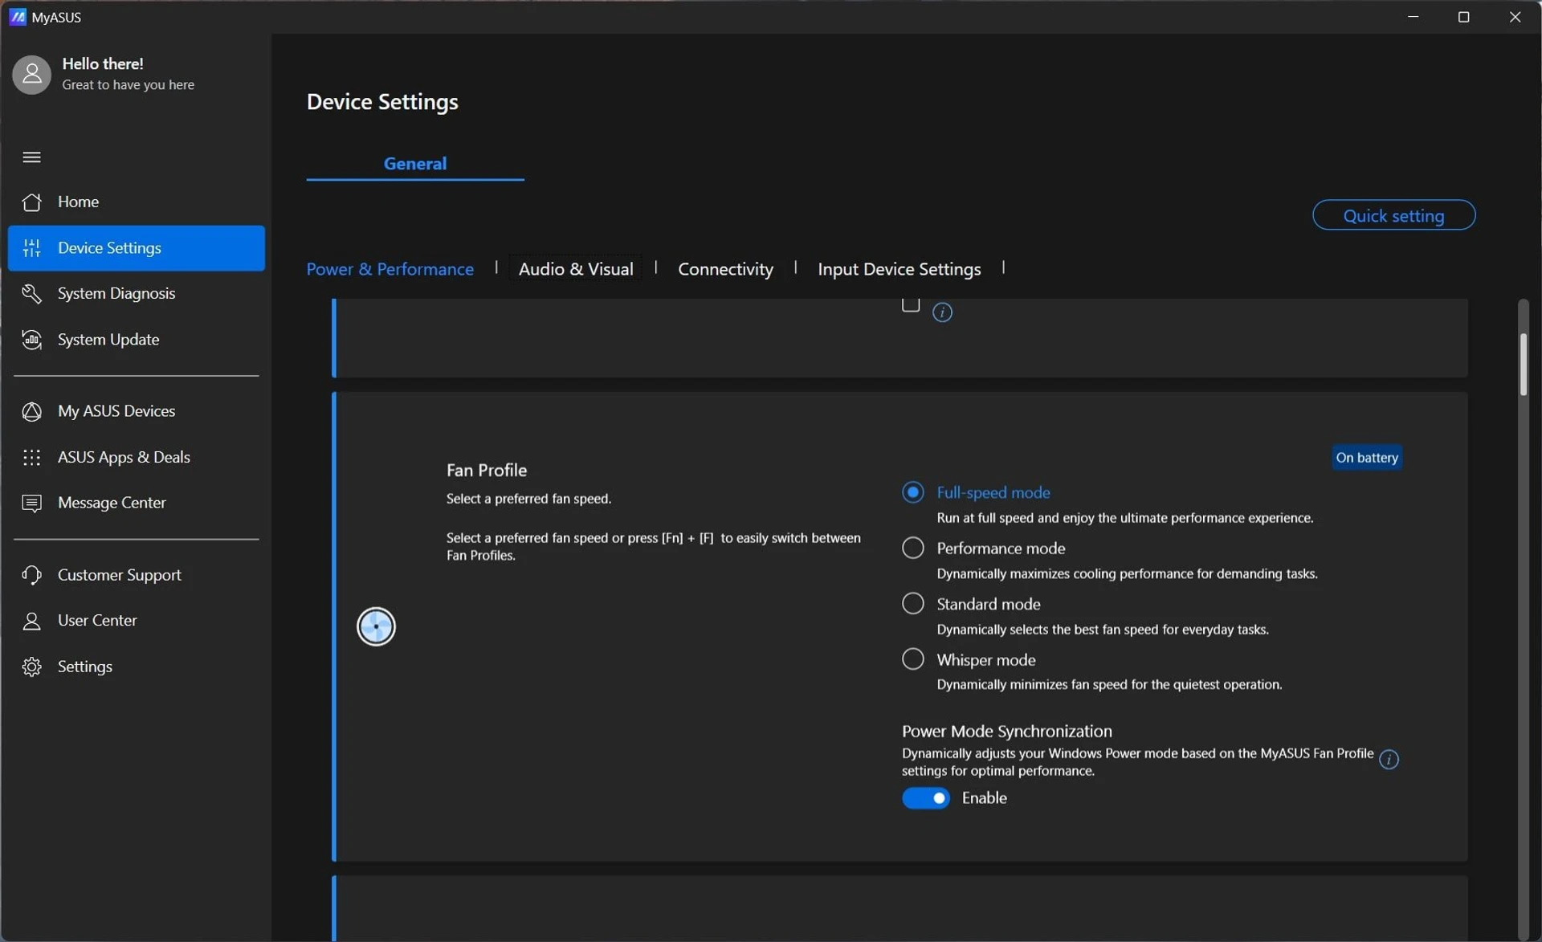Open info icon beside Power Mode Synchronization

(1389, 760)
